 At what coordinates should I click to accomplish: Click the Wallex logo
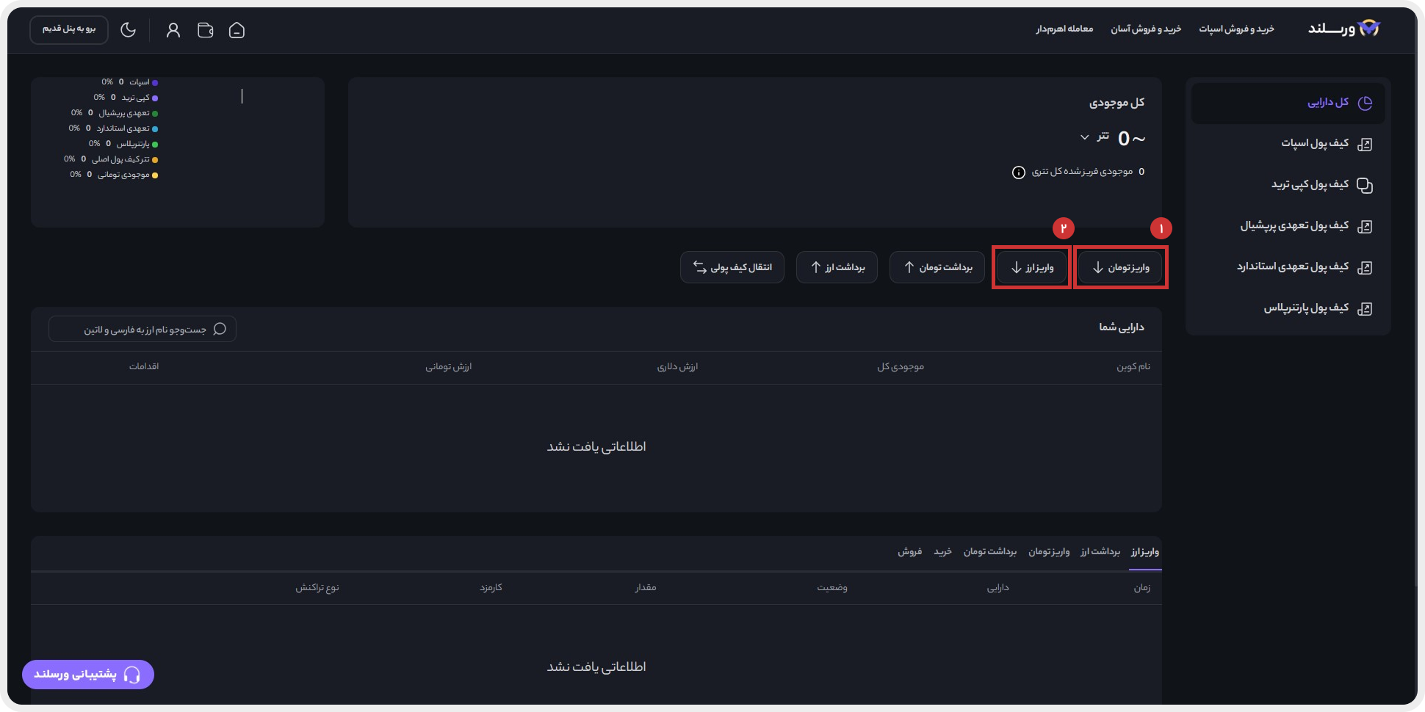1343,29
